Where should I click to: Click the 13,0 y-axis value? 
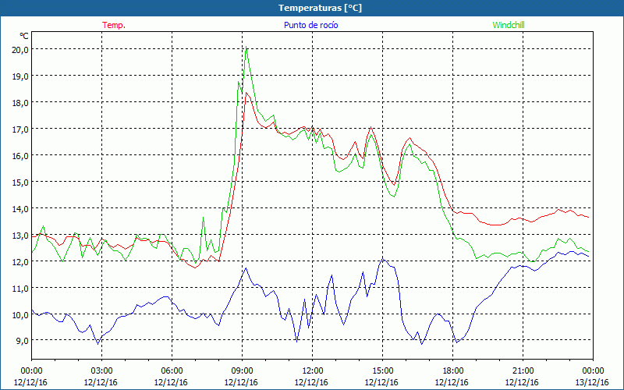click(20, 236)
